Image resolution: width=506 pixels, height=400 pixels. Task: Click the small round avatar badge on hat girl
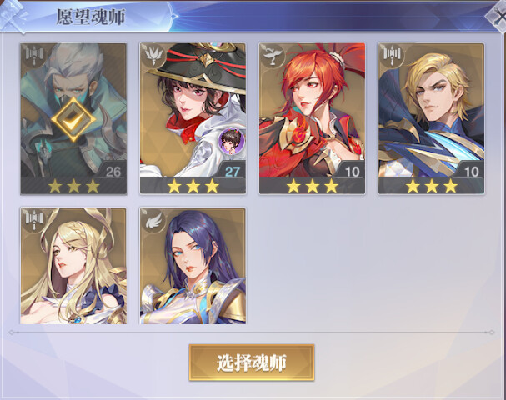click(x=232, y=141)
